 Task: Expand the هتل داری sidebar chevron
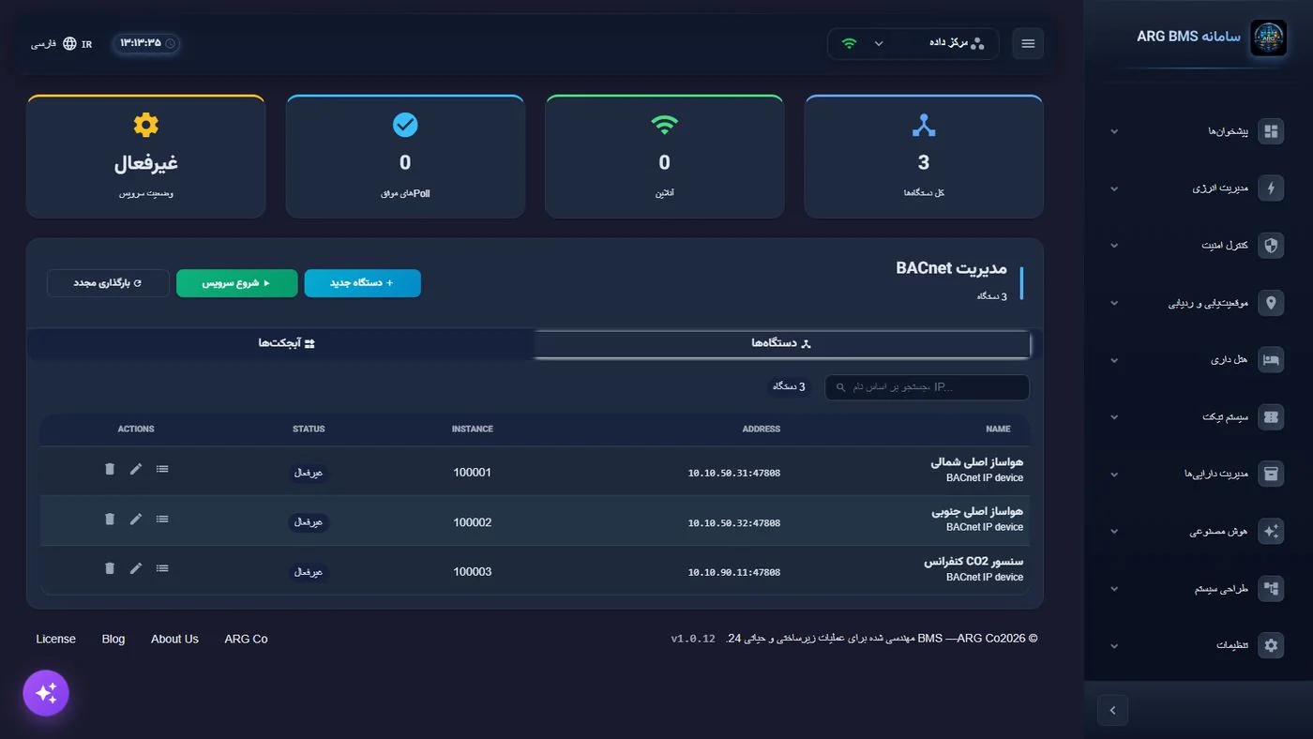pos(1114,360)
